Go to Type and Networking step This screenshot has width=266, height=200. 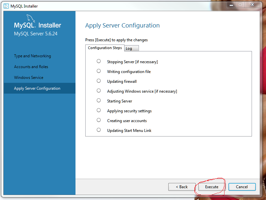(x=32, y=56)
